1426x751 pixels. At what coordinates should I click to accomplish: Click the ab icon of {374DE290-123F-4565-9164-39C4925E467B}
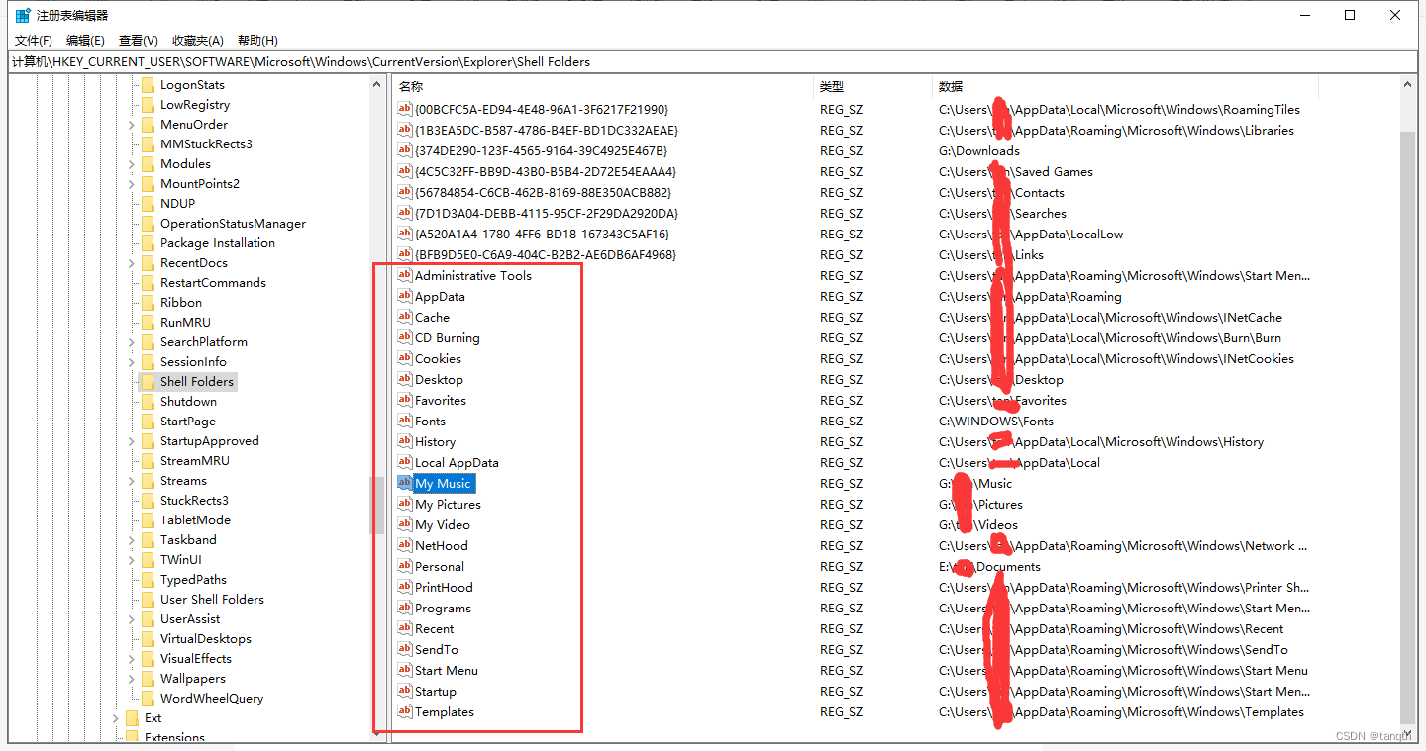[404, 150]
